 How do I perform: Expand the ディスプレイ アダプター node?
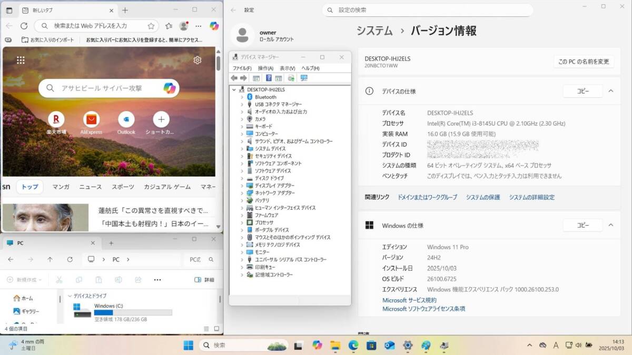pos(242,186)
